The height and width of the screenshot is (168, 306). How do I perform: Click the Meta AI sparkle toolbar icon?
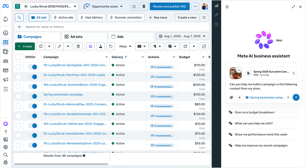click(90, 46)
